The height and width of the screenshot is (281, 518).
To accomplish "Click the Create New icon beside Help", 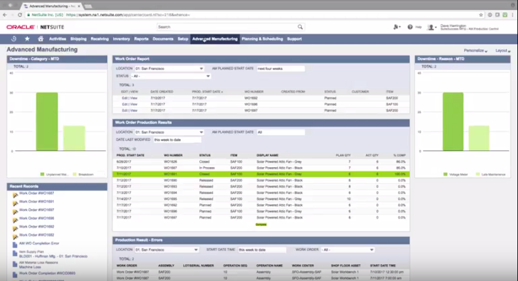I will click(x=396, y=27).
